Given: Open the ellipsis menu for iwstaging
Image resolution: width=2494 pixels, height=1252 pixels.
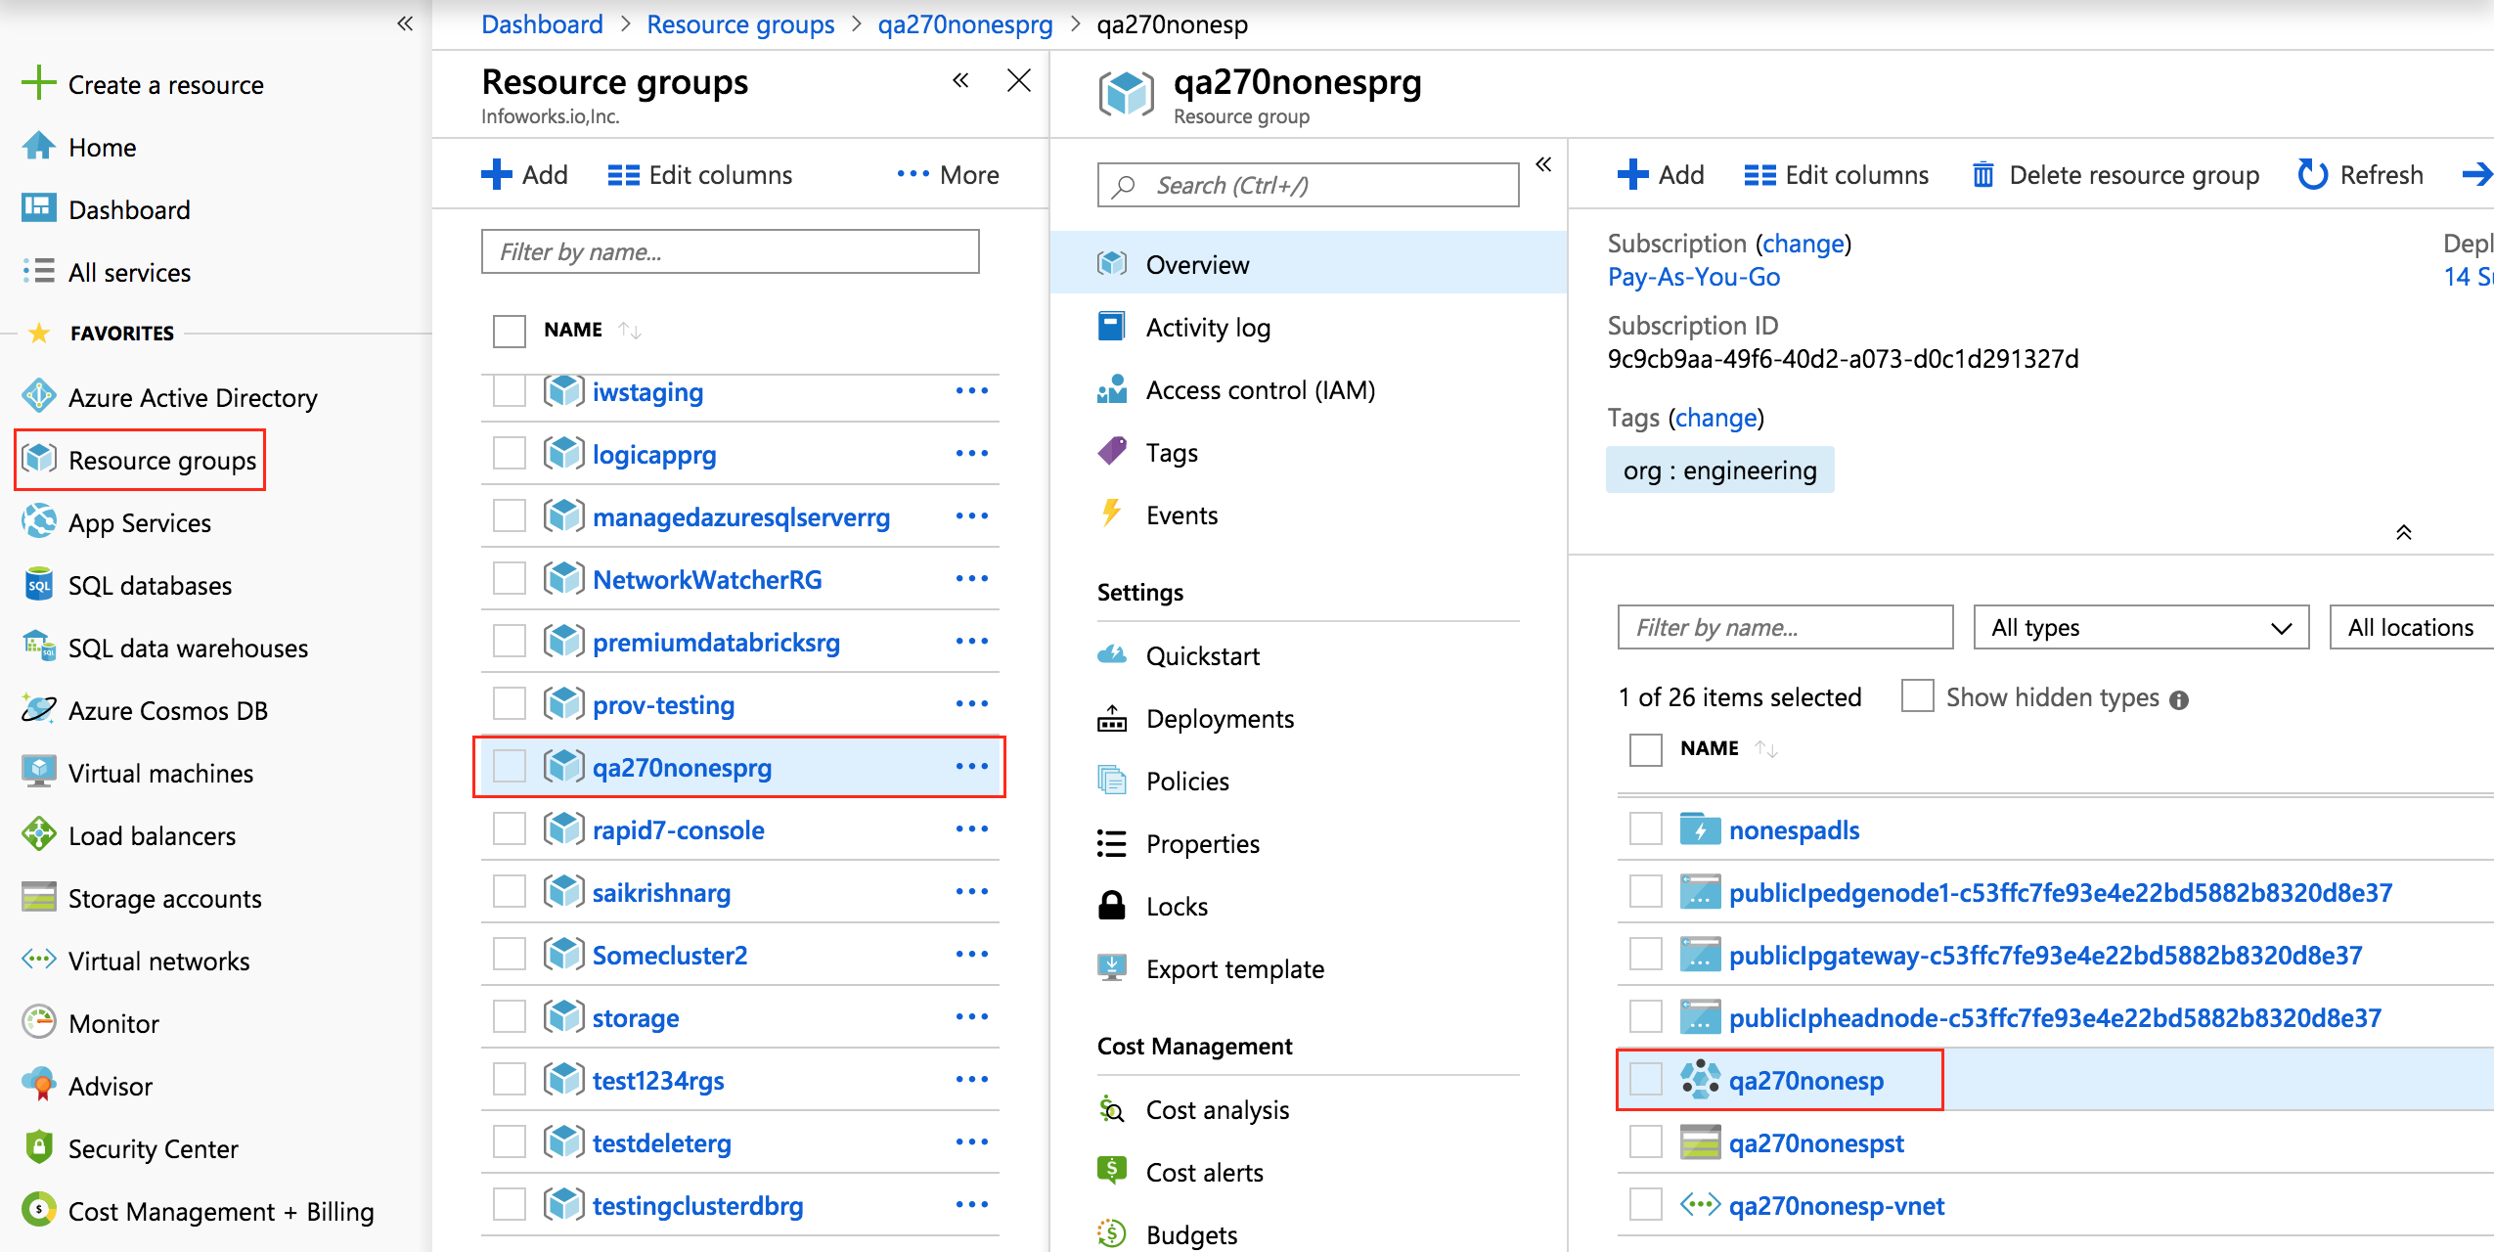Looking at the screenshot, I should click(971, 391).
